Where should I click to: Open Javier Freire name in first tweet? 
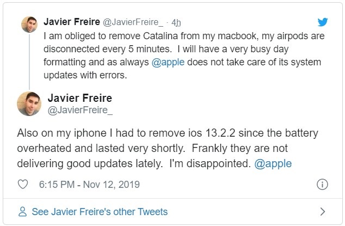pyautogui.click(x=71, y=23)
